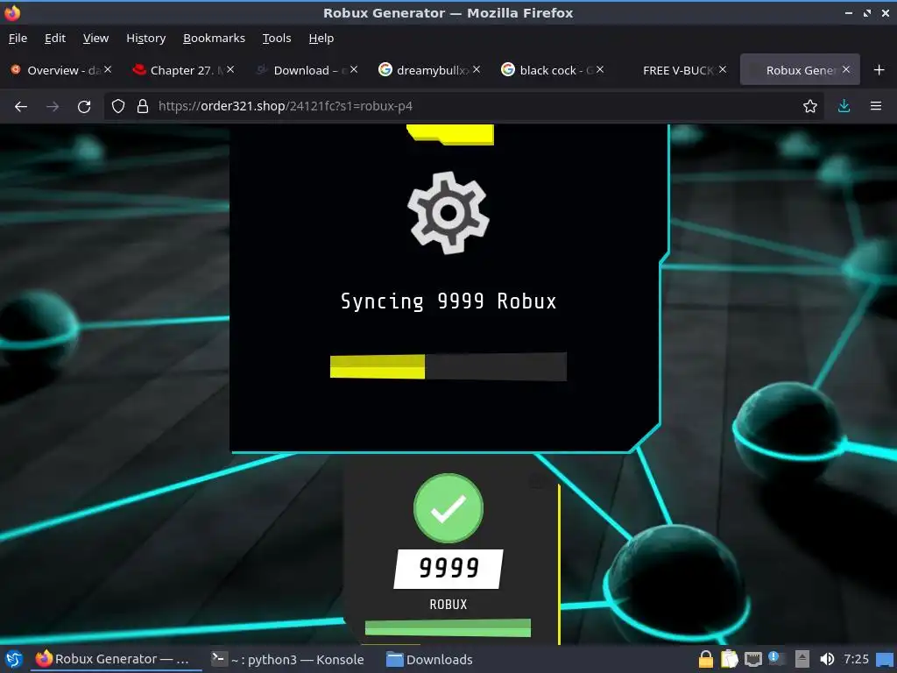Click the green progress bar under ROBUX
Image resolution: width=897 pixels, height=673 pixels.
point(448,627)
